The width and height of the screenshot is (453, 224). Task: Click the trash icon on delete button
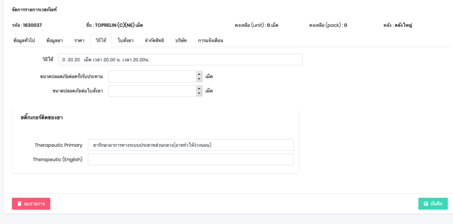click(19, 204)
